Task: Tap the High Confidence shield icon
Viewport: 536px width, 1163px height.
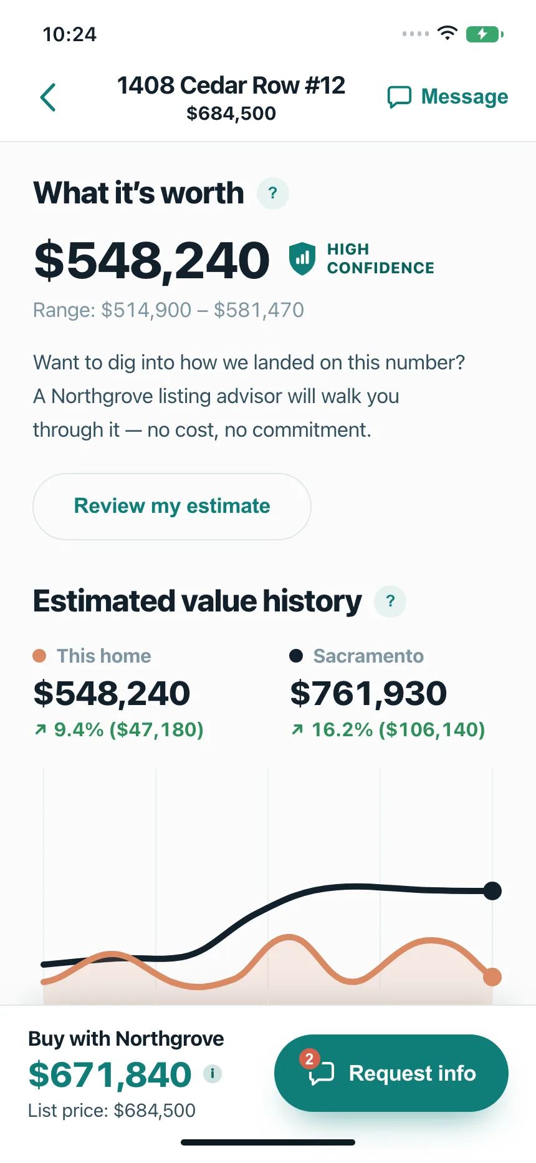Action: 302,258
